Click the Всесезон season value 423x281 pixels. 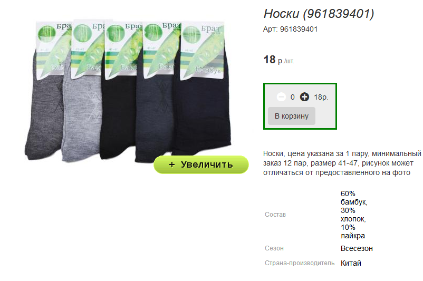[357, 248]
